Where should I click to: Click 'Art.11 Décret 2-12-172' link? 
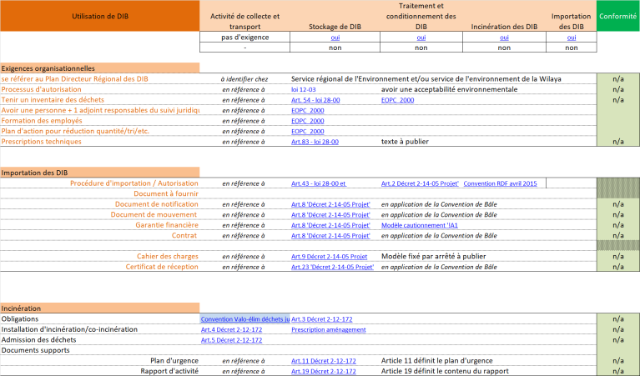click(323, 361)
